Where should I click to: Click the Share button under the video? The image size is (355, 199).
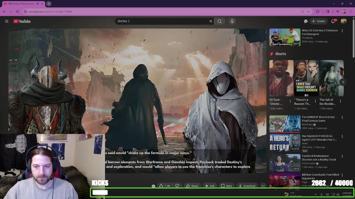(x=192, y=186)
